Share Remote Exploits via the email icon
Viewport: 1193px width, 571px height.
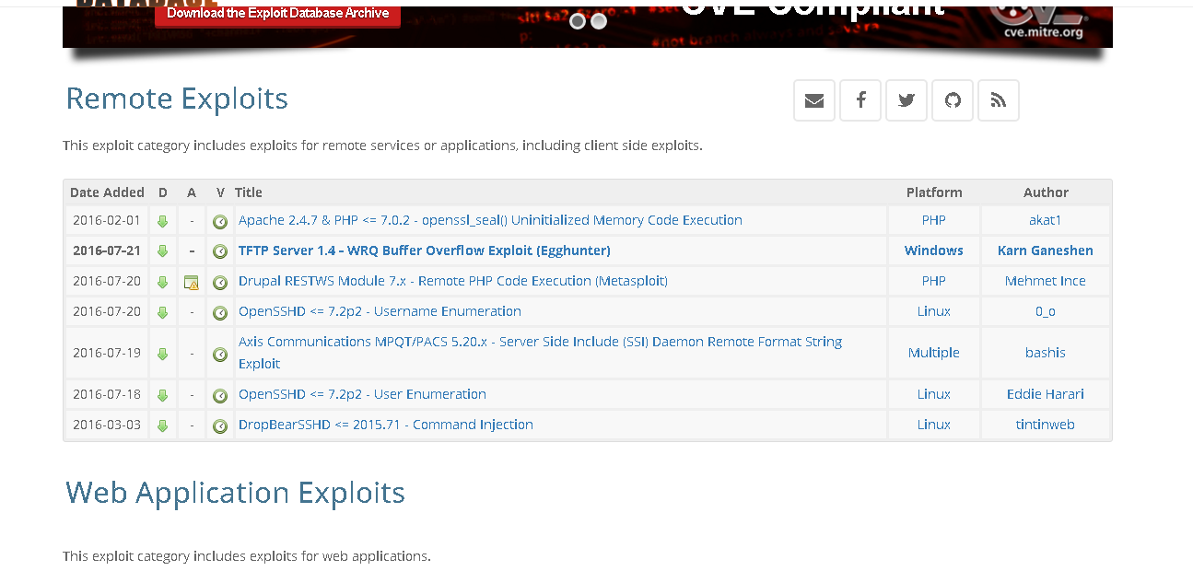(x=814, y=100)
